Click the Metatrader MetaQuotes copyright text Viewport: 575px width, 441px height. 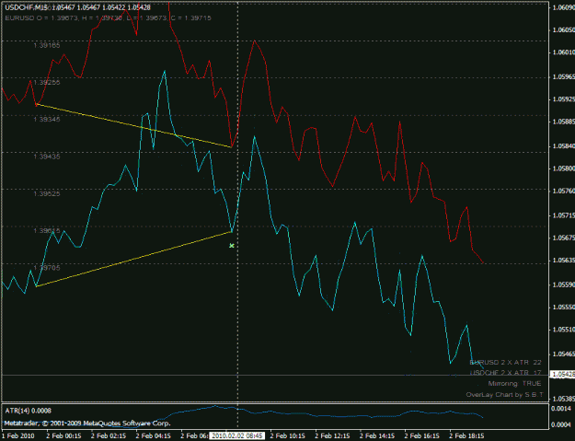pos(87,423)
